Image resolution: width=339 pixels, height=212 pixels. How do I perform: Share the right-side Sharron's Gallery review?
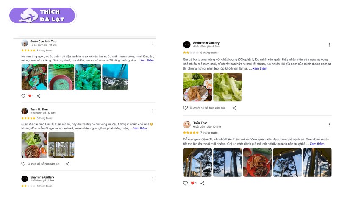(234, 108)
